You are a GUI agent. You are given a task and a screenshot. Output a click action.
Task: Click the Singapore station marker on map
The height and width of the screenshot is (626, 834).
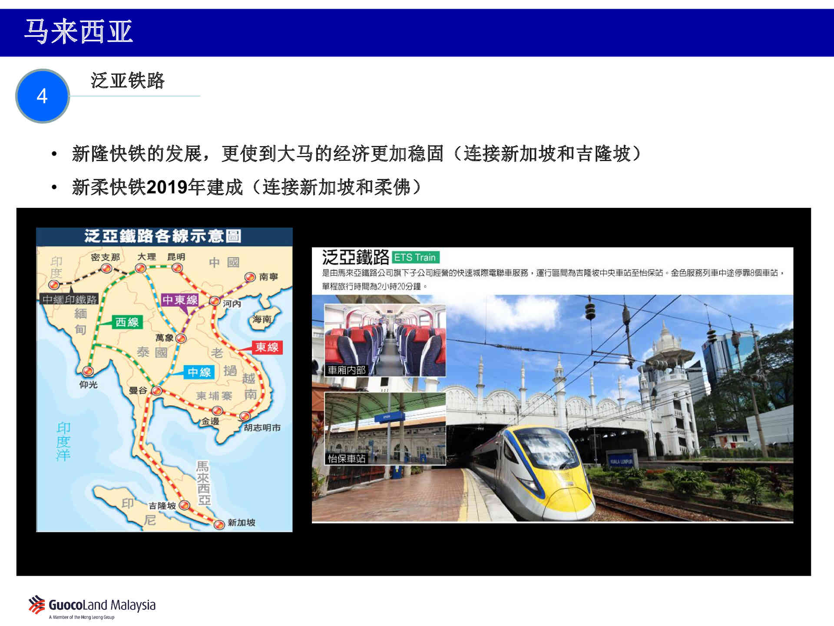(219, 524)
